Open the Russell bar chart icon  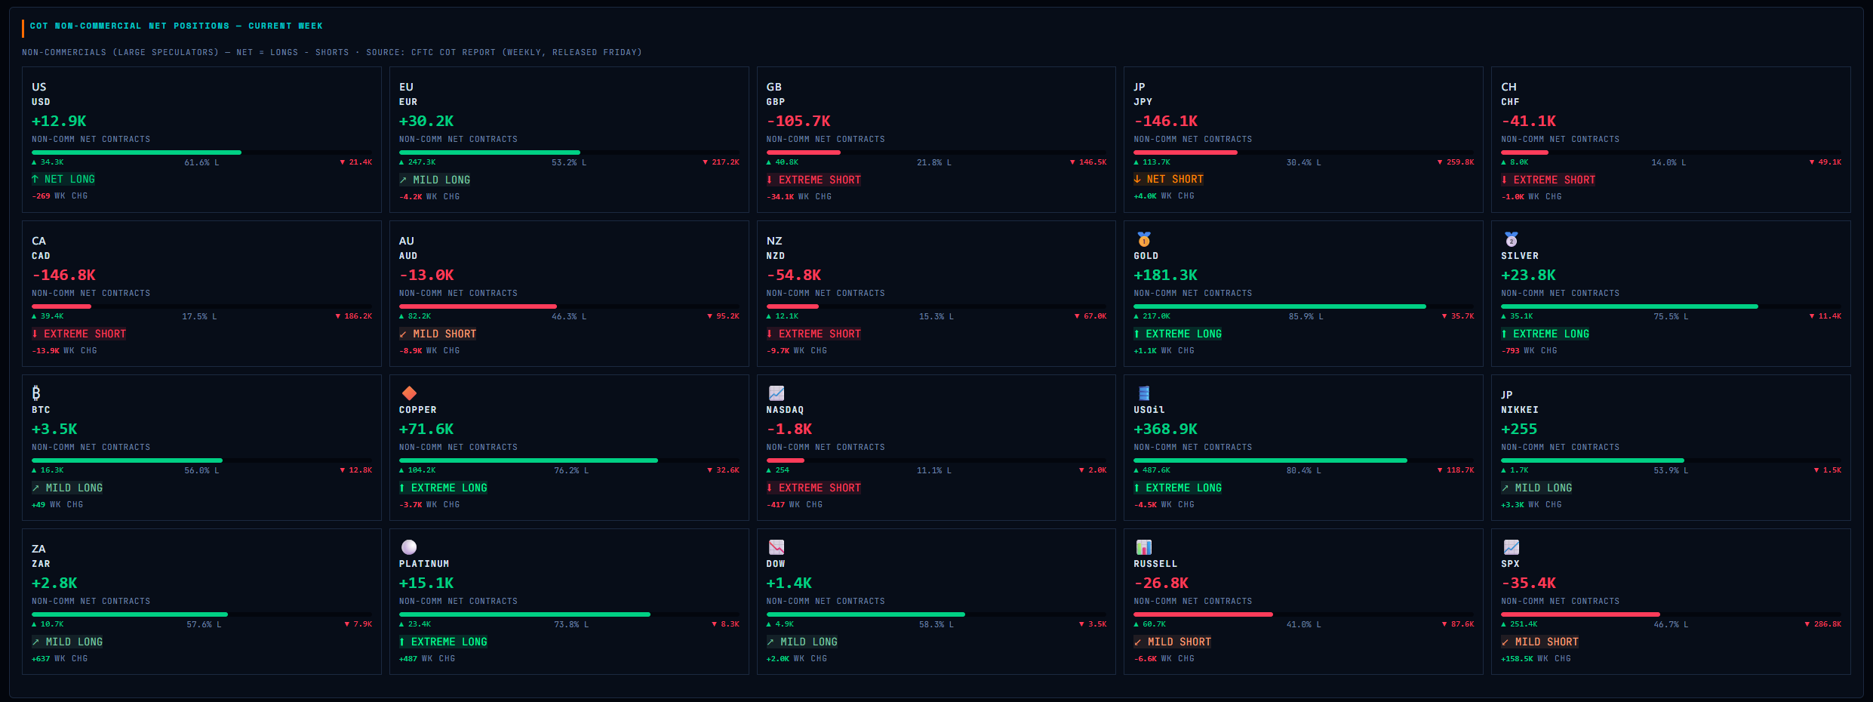coord(1144,547)
